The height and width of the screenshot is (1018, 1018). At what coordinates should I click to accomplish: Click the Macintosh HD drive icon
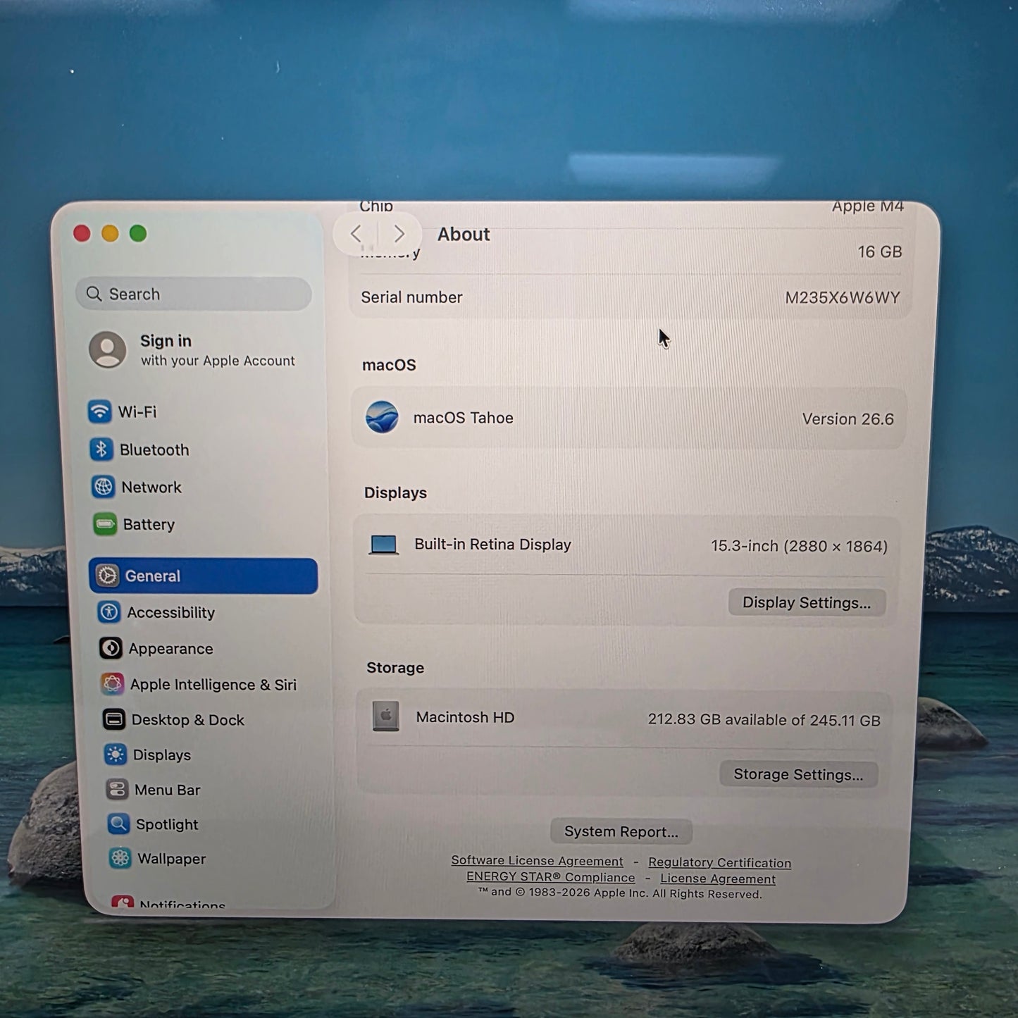pyautogui.click(x=386, y=716)
